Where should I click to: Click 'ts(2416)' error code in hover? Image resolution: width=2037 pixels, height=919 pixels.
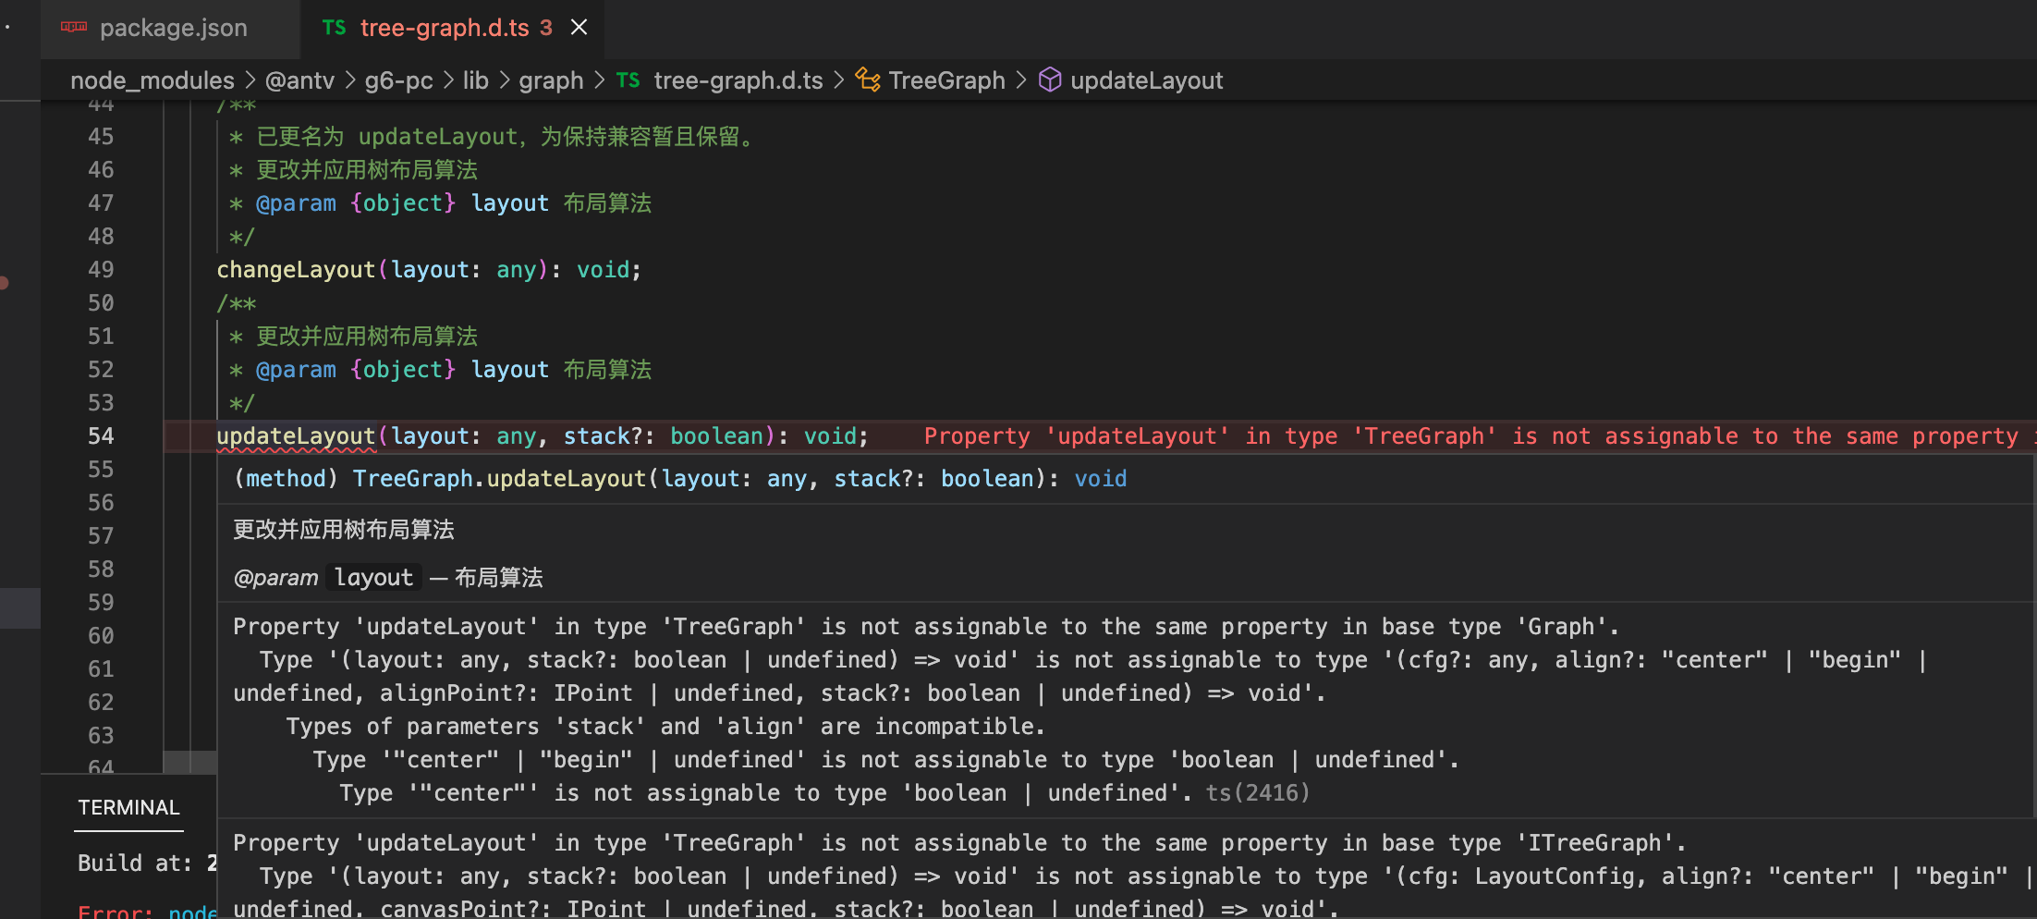(x=1257, y=793)
